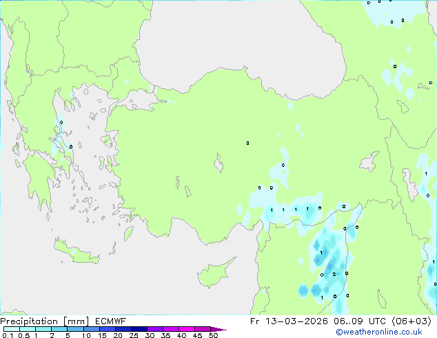Click the island of Crete on the map

(x=76, y=252)
